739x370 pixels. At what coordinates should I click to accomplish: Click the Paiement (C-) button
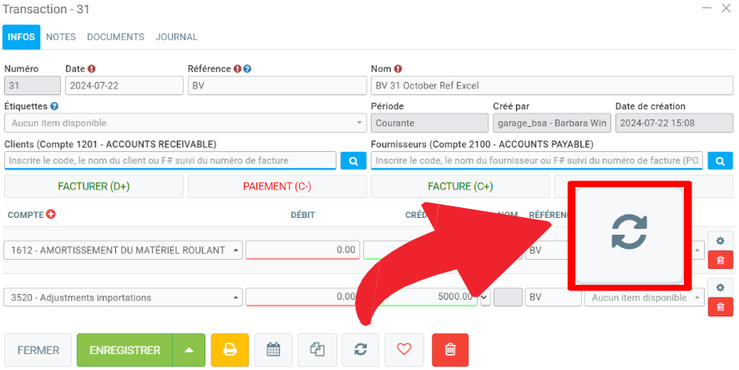(276, 186)
